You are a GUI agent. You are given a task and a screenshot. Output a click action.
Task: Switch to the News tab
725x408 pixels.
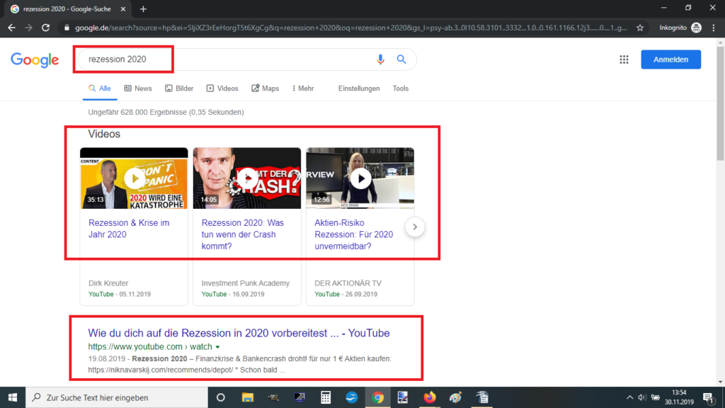pos(138,89)
